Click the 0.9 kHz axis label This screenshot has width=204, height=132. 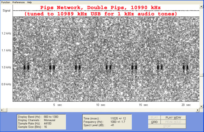pyautogui.click(x=6, y=84)
